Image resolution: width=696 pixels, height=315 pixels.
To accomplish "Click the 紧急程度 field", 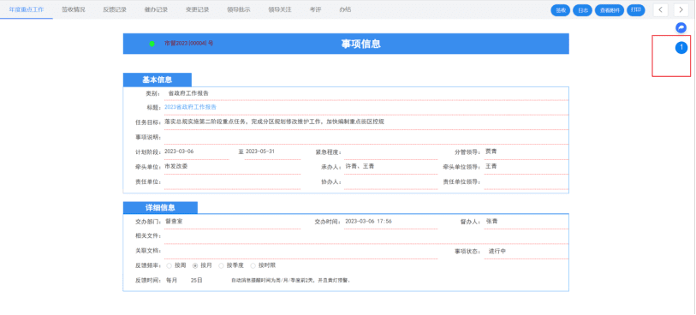I will pos(390,152).
